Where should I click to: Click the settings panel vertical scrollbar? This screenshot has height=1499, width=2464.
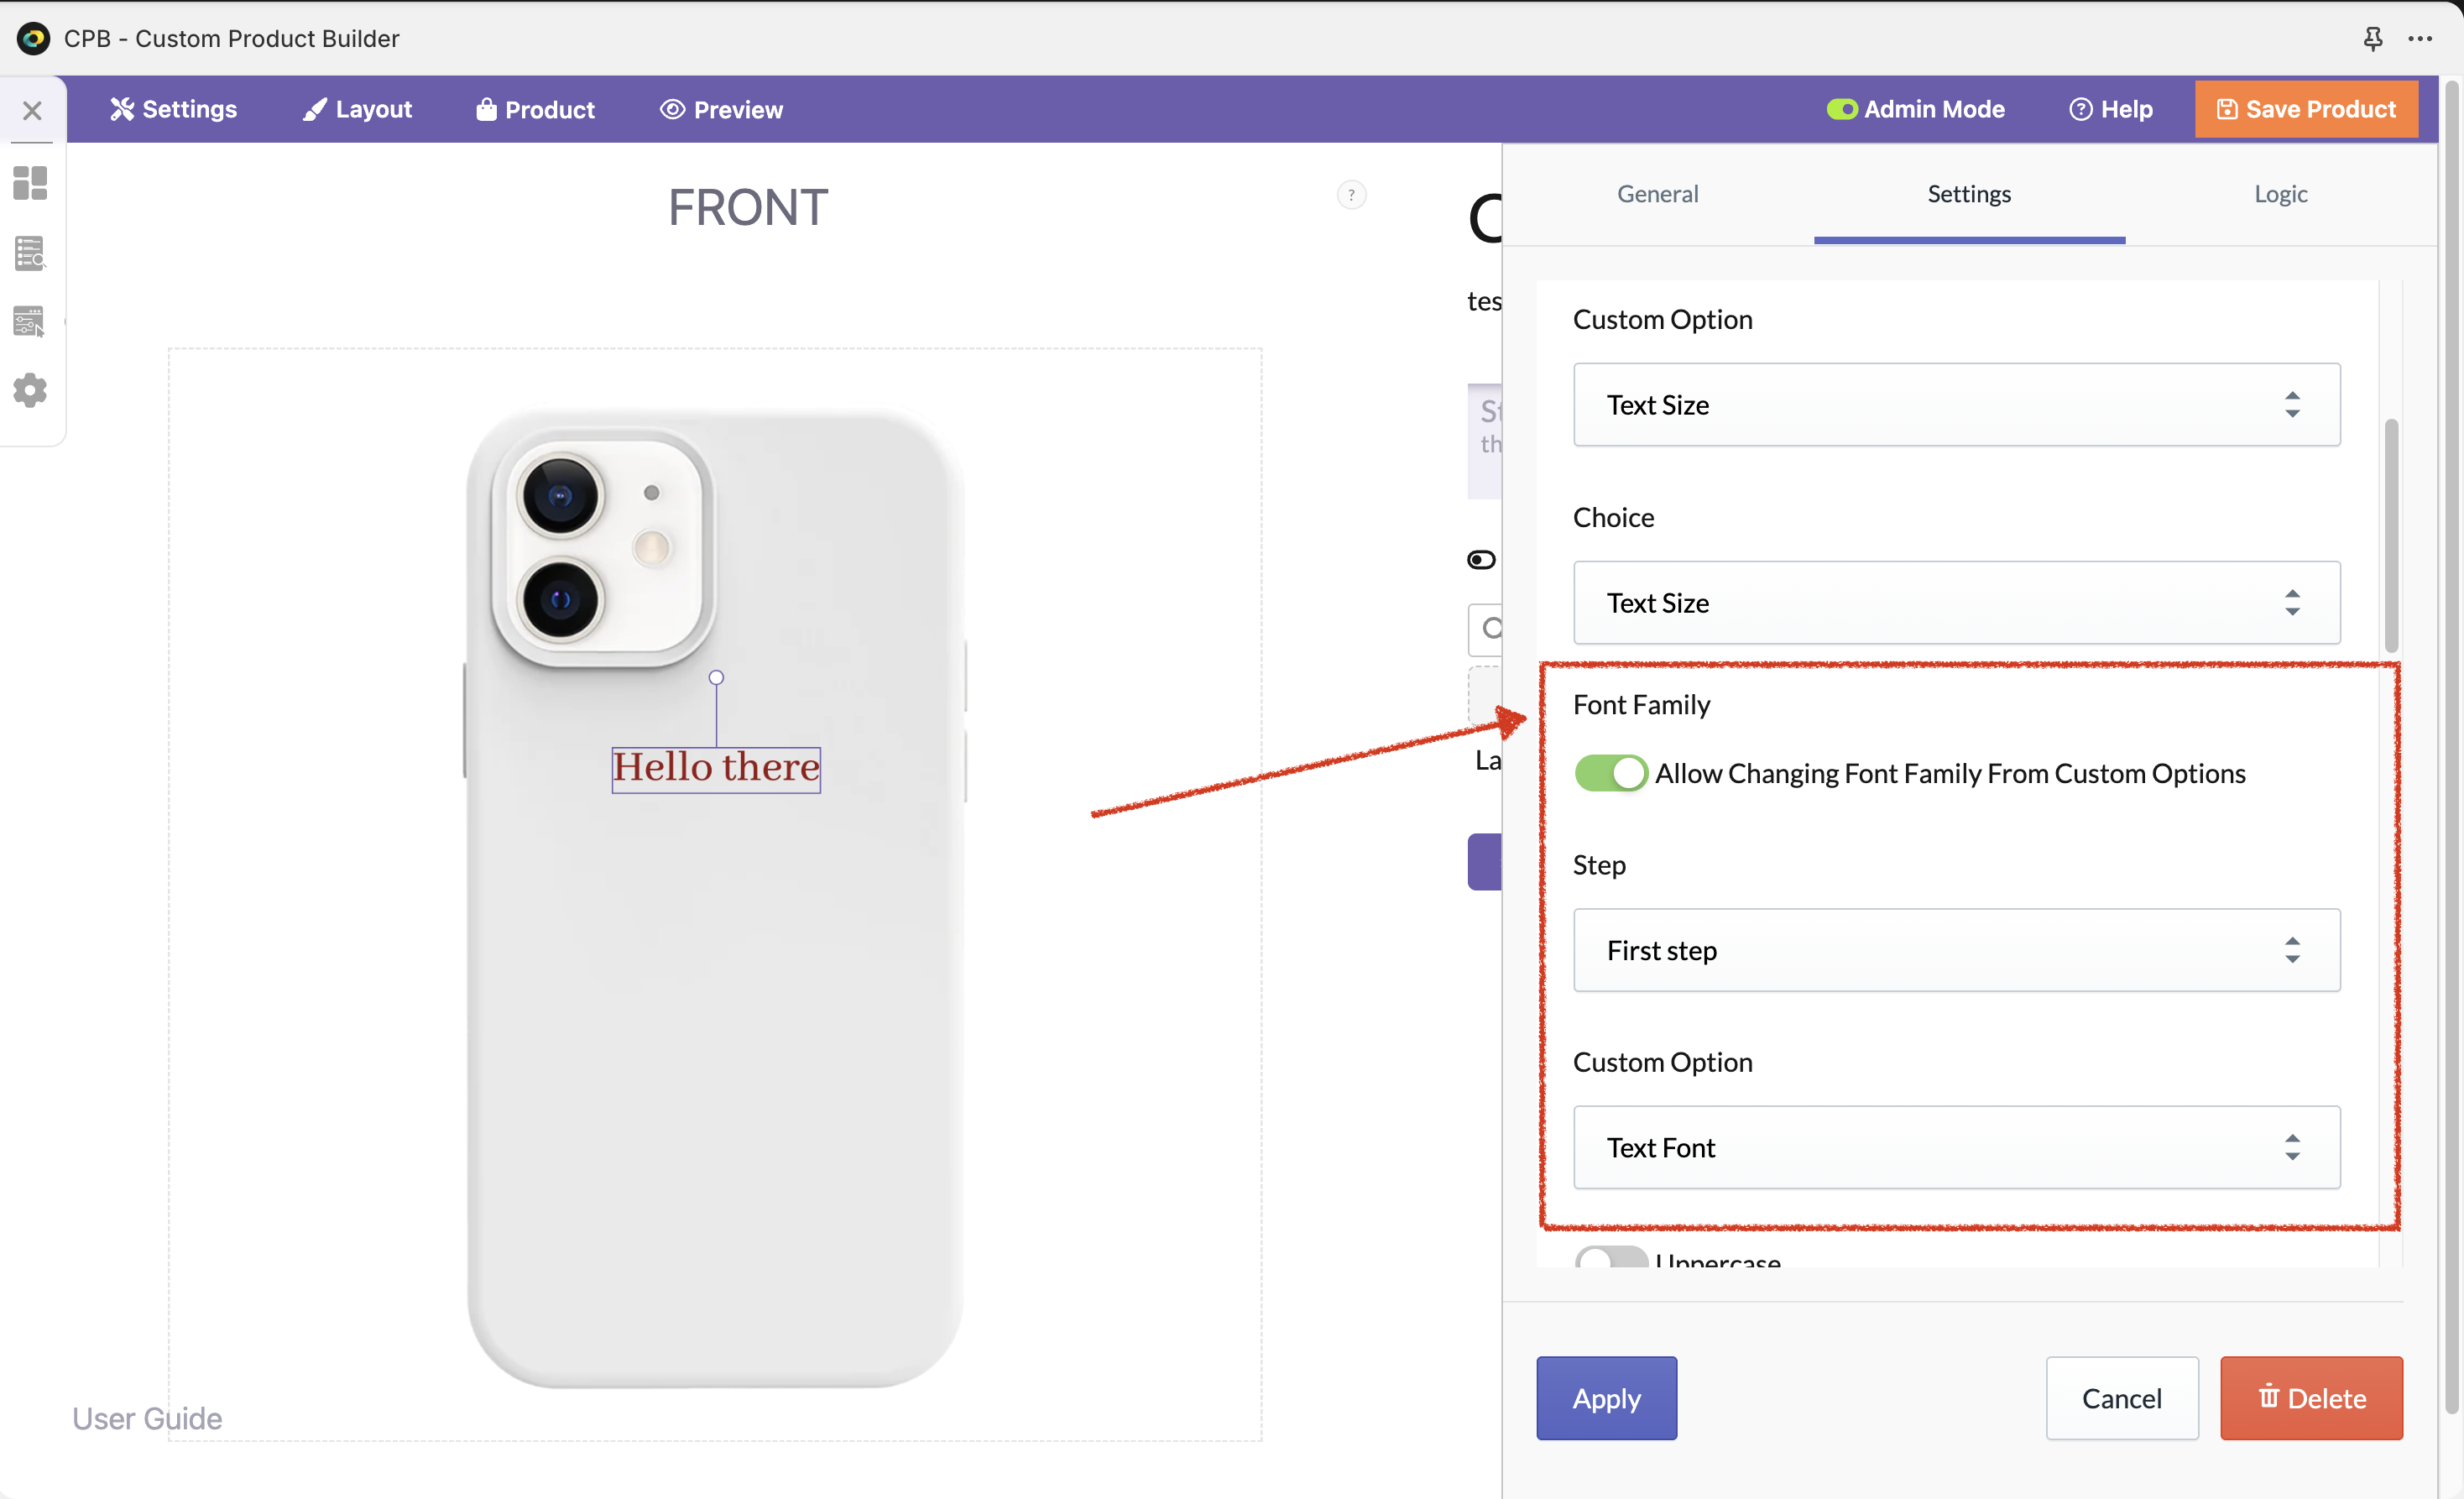click(x=2391, y=535)
